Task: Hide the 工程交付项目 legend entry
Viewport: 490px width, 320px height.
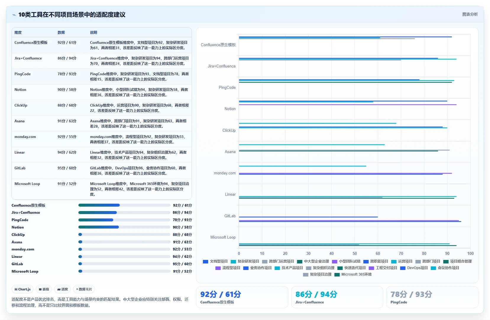Action: point(383,268)
